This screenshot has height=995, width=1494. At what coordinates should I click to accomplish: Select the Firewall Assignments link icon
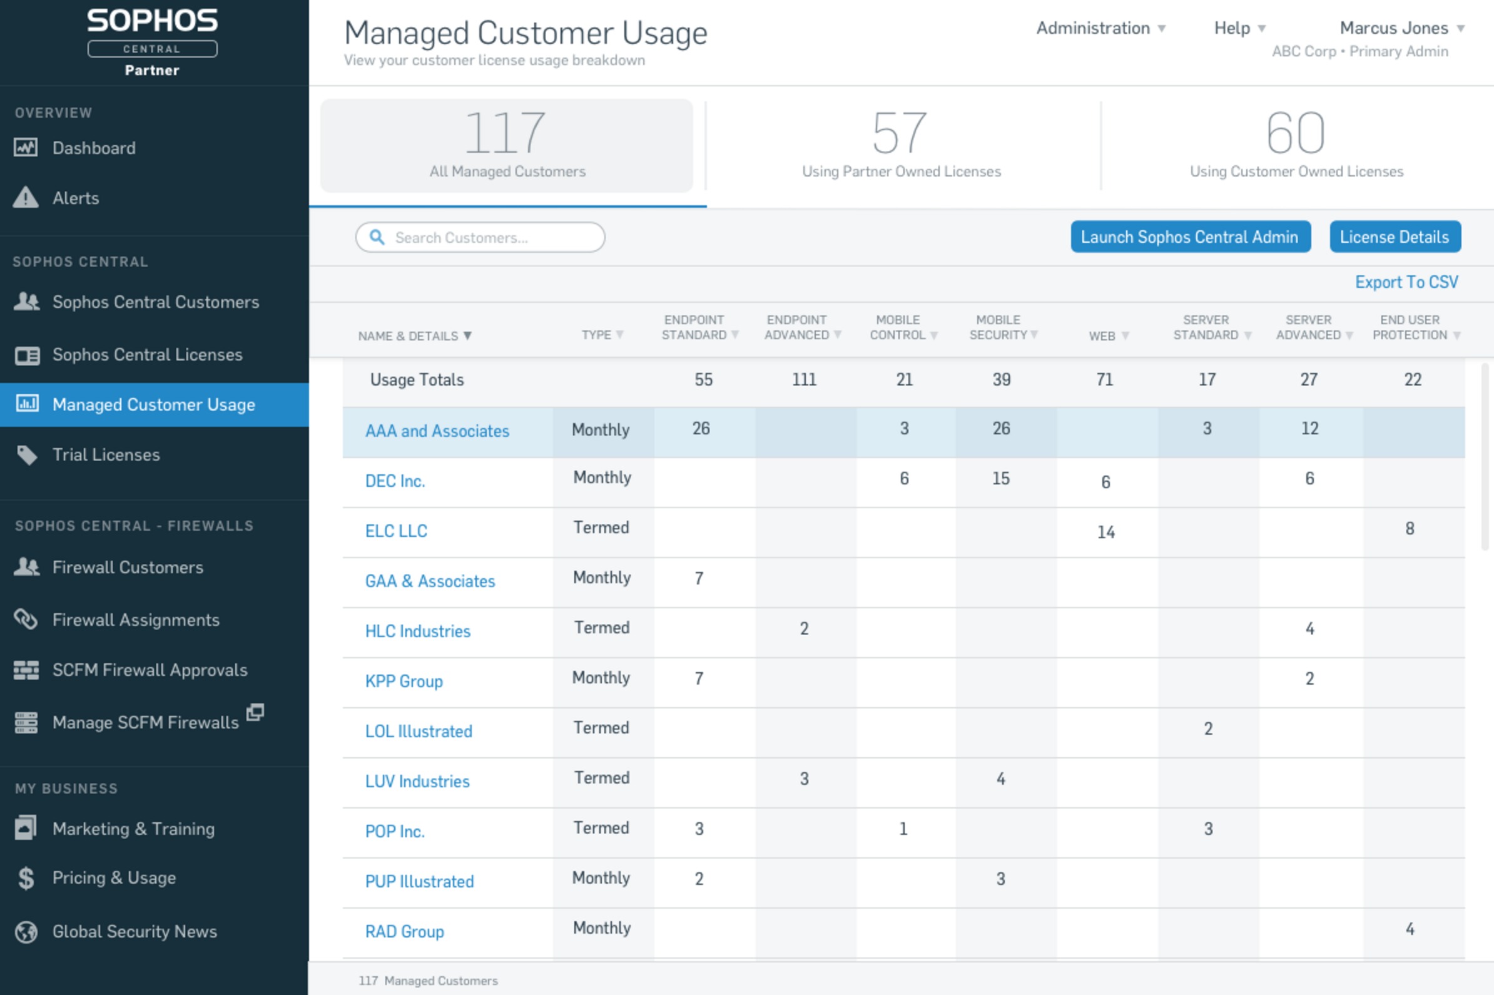coord(26,620)
